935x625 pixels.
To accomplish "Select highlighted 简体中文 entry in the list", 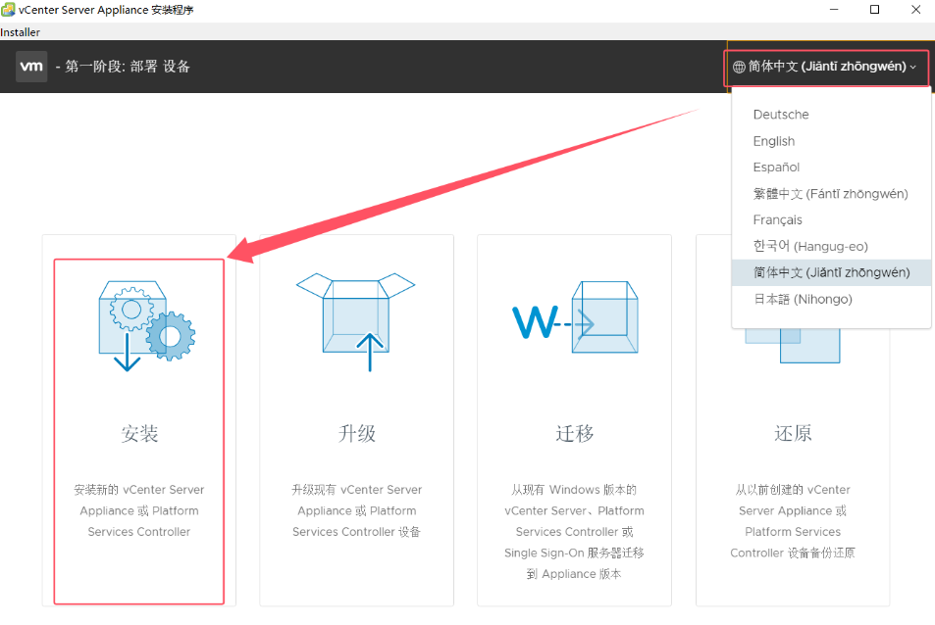I will tap(831, 272).
